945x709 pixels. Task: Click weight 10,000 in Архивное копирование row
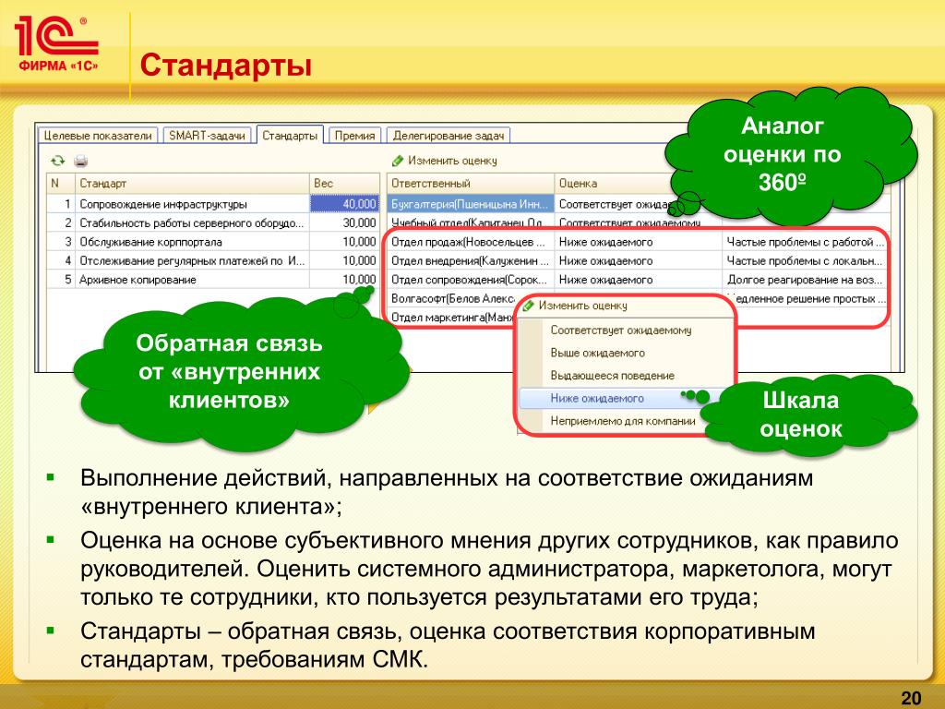pos(345,279)
